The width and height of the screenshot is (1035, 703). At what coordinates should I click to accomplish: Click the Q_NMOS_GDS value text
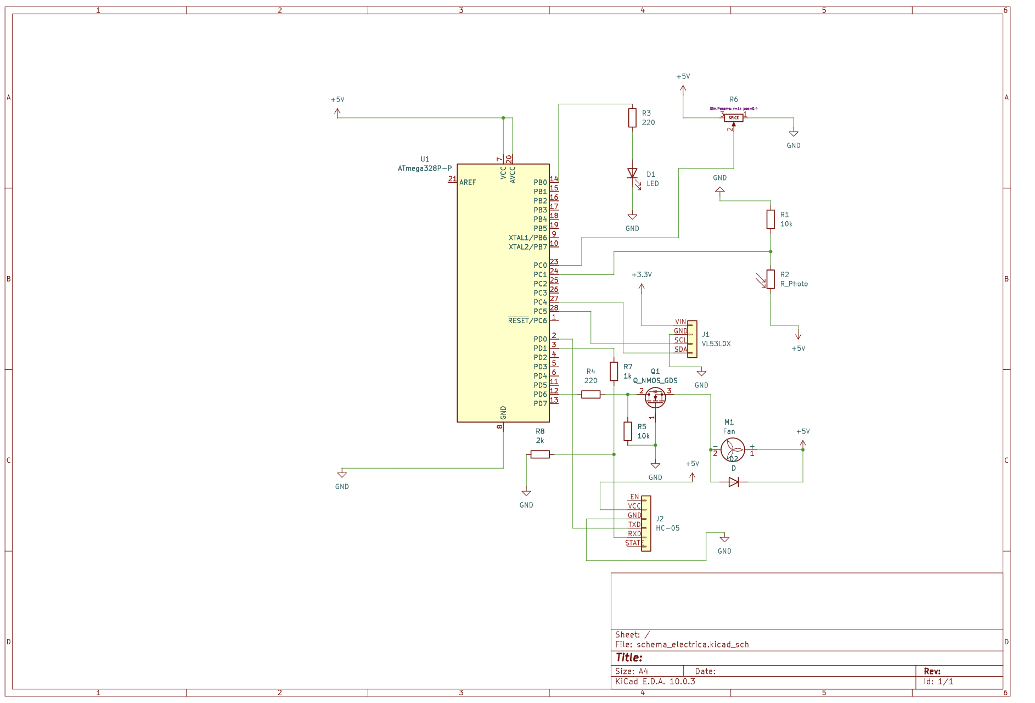(x=655, y=381)
